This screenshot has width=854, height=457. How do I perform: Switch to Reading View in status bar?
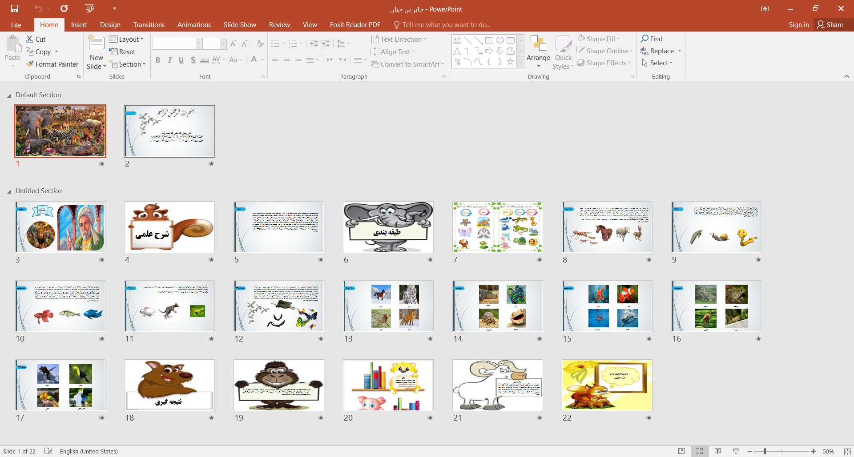click(x=717, y=451)
